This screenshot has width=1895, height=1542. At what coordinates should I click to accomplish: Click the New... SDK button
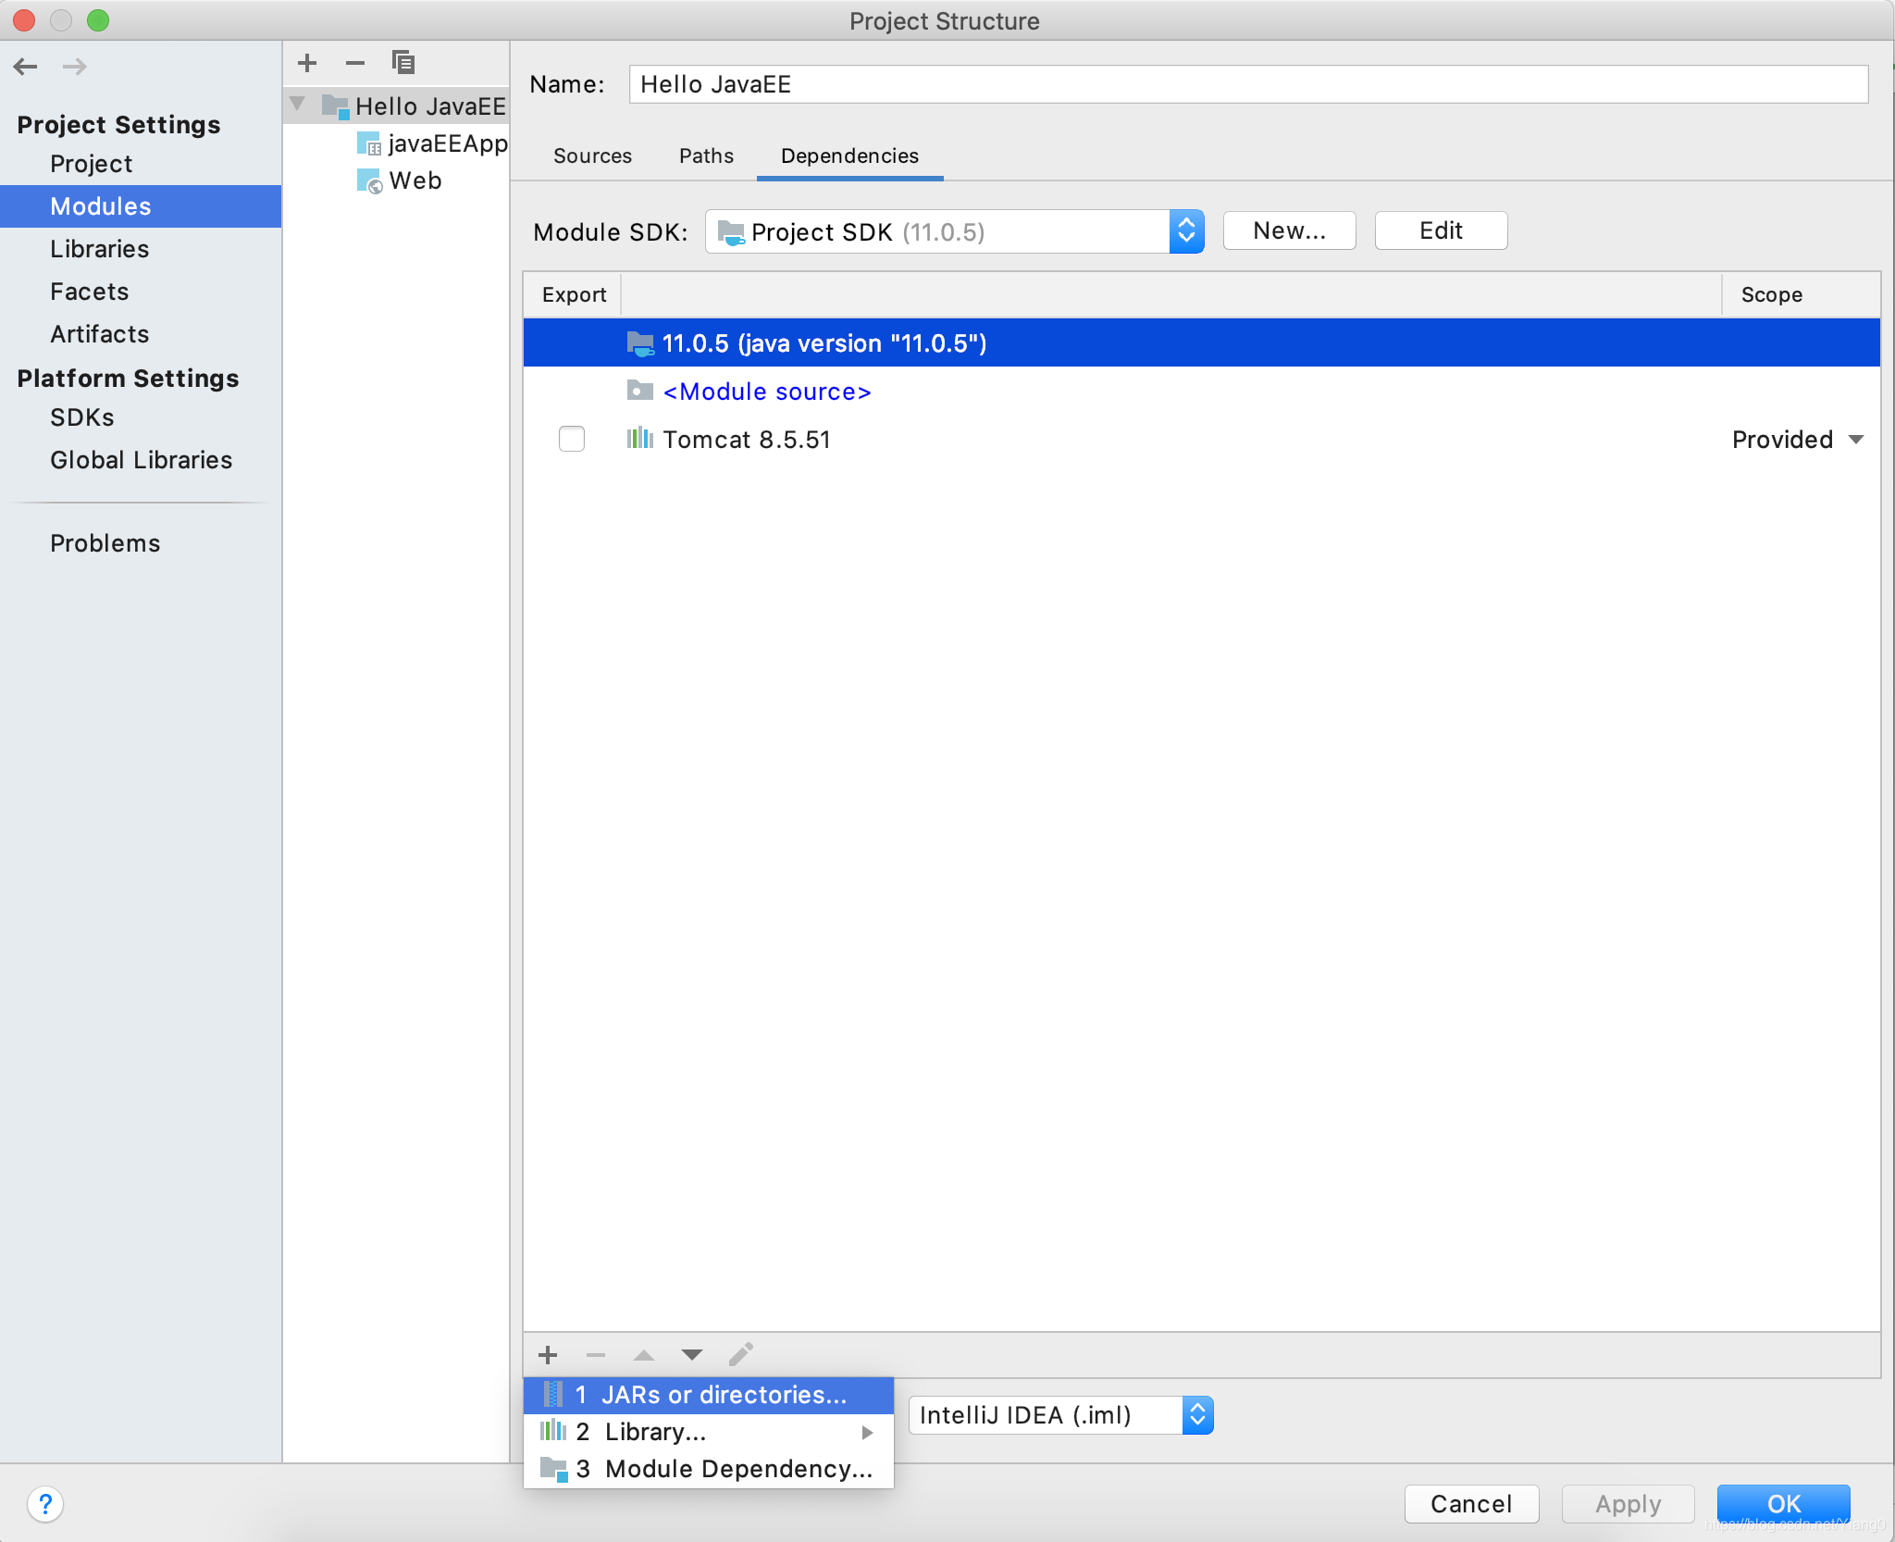click(1290, 230)
